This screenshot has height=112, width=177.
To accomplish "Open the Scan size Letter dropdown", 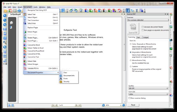I will 148,94.
